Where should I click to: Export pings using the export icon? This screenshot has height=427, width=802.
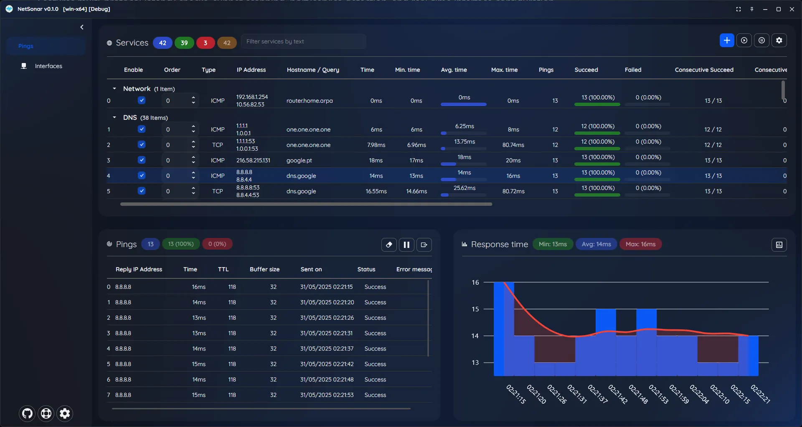point(424,245)
